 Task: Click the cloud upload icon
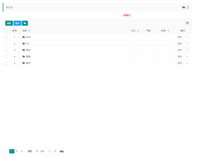(x=183, y=8)
